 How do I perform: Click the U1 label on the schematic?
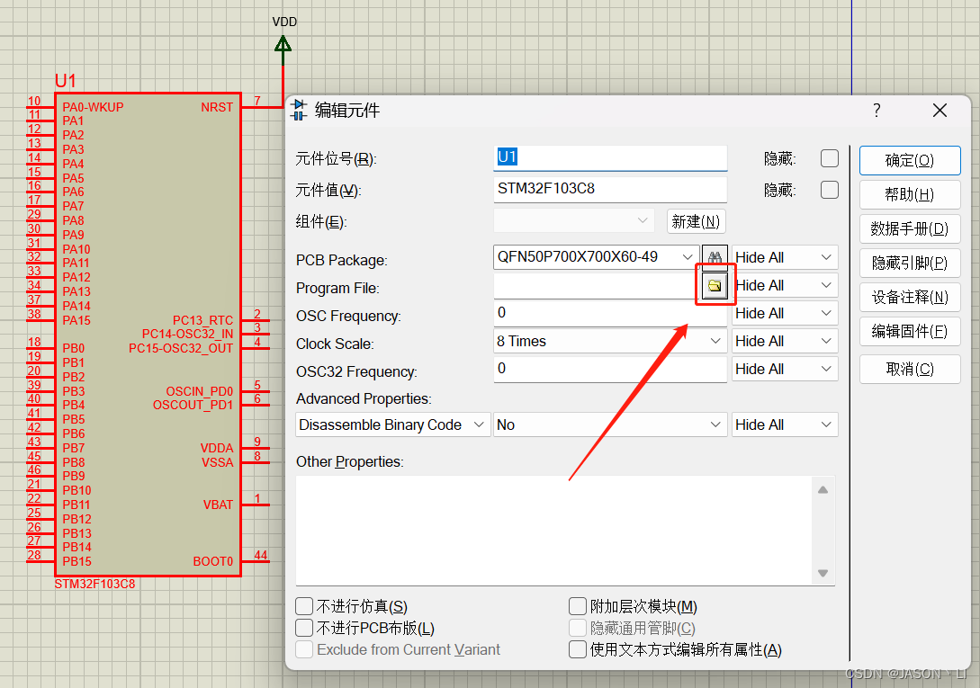coord(66,81)
